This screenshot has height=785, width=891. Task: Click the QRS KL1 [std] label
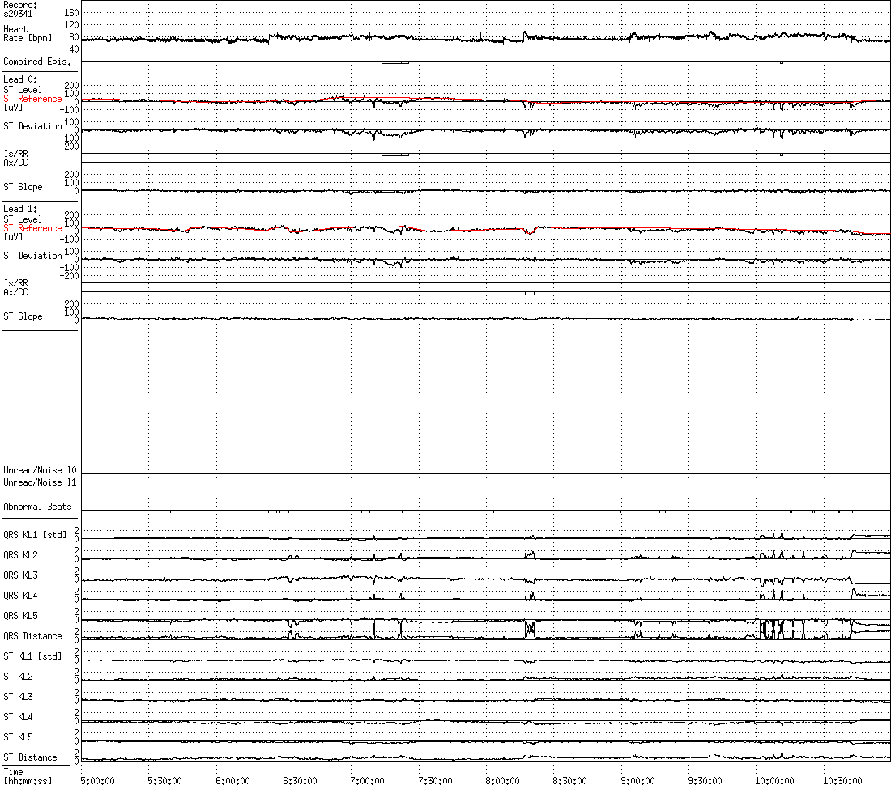35,535
